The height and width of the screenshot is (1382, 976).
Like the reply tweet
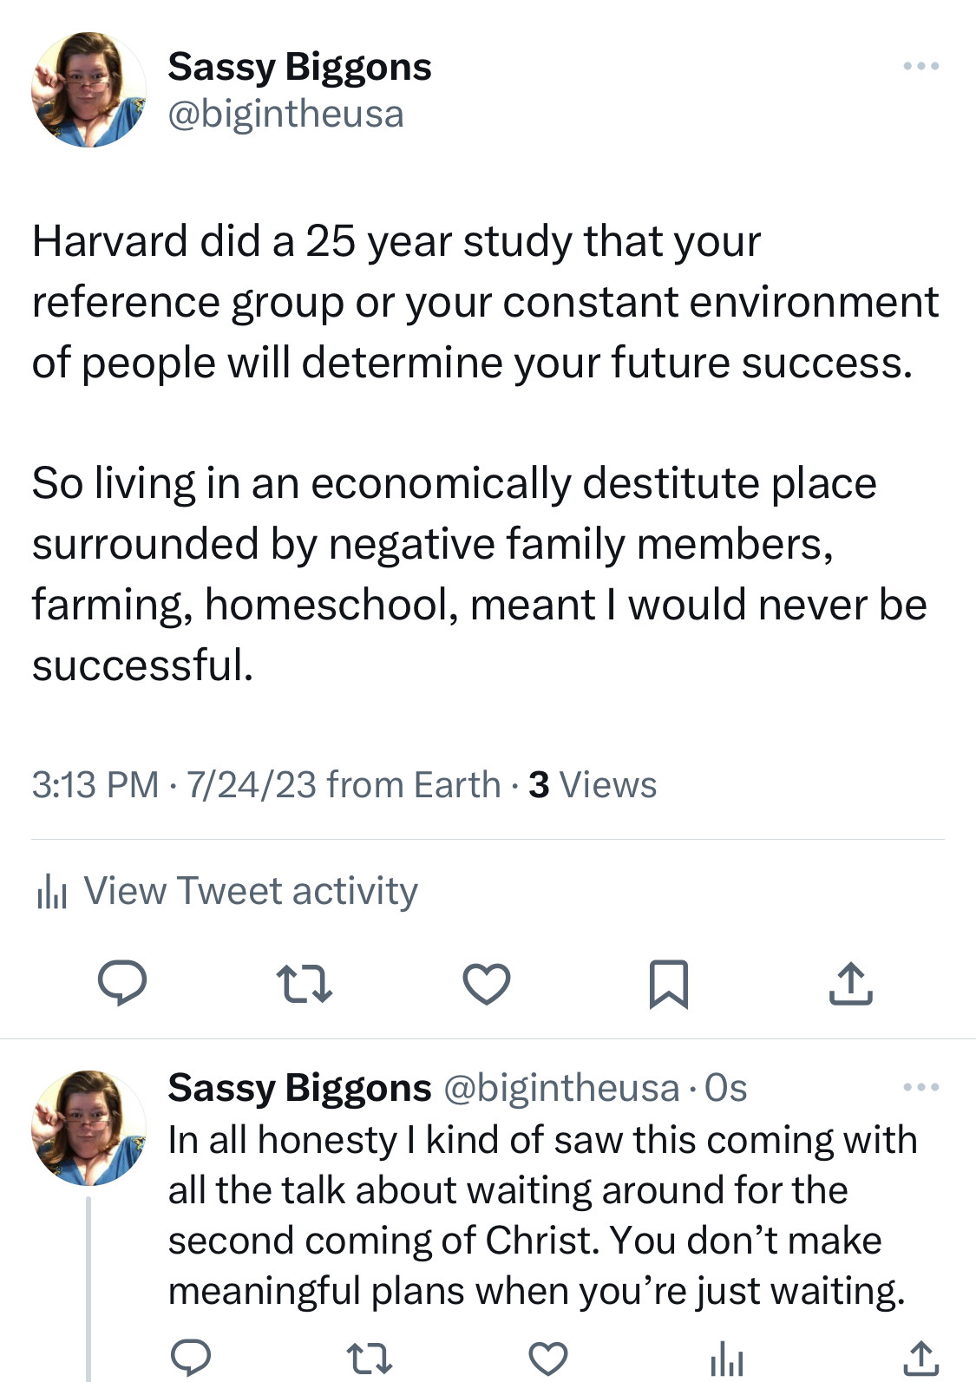click(x=548, y=1359)
